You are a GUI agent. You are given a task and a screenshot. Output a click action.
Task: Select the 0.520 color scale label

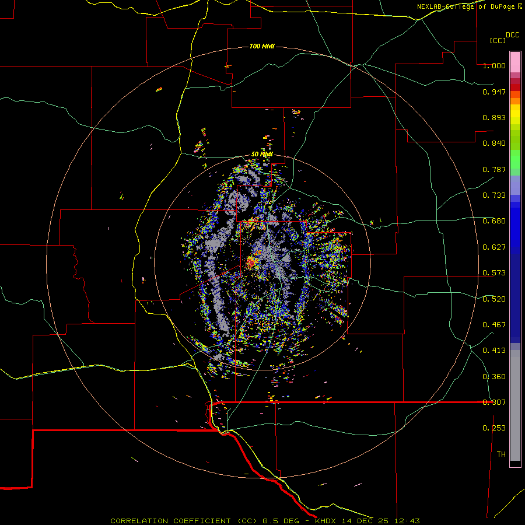click(494, 299)
